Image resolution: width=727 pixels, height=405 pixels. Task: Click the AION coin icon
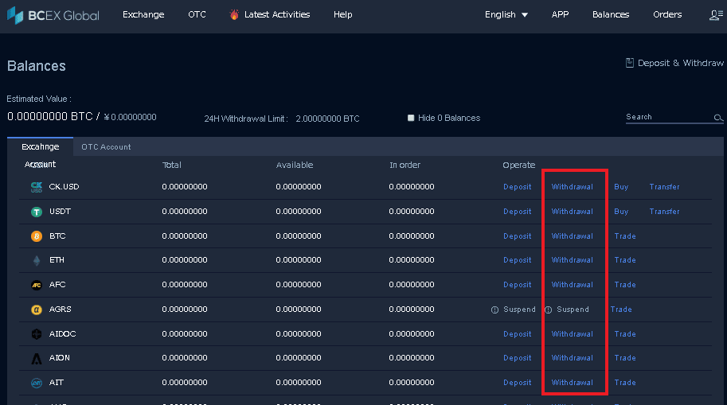pyautogui.click(x=36, y=358)
